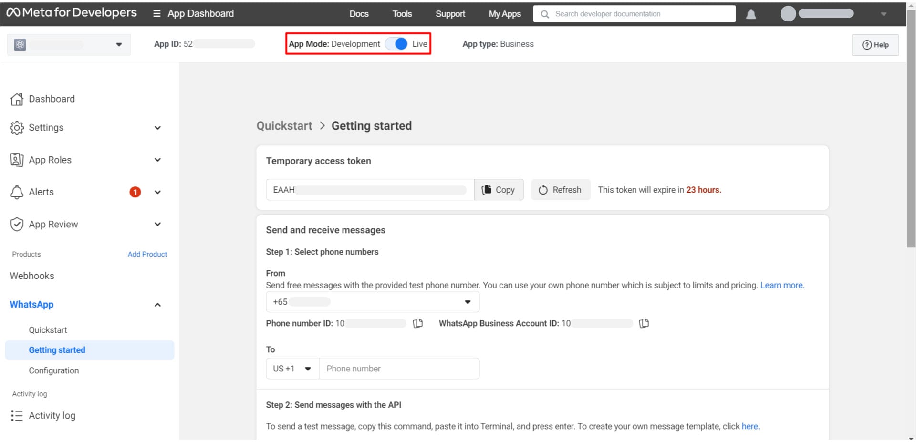Click the 'App type: Business' text
The height and width of the screenshot is (442, 916).
point(498,44)
